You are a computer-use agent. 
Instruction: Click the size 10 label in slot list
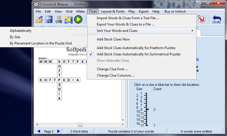[138, 112]
